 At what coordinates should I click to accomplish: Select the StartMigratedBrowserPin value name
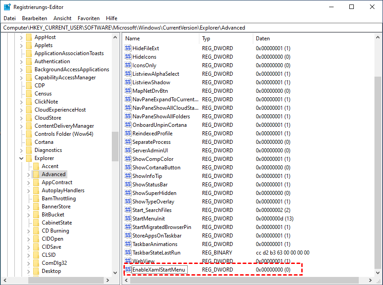point(162,227)
